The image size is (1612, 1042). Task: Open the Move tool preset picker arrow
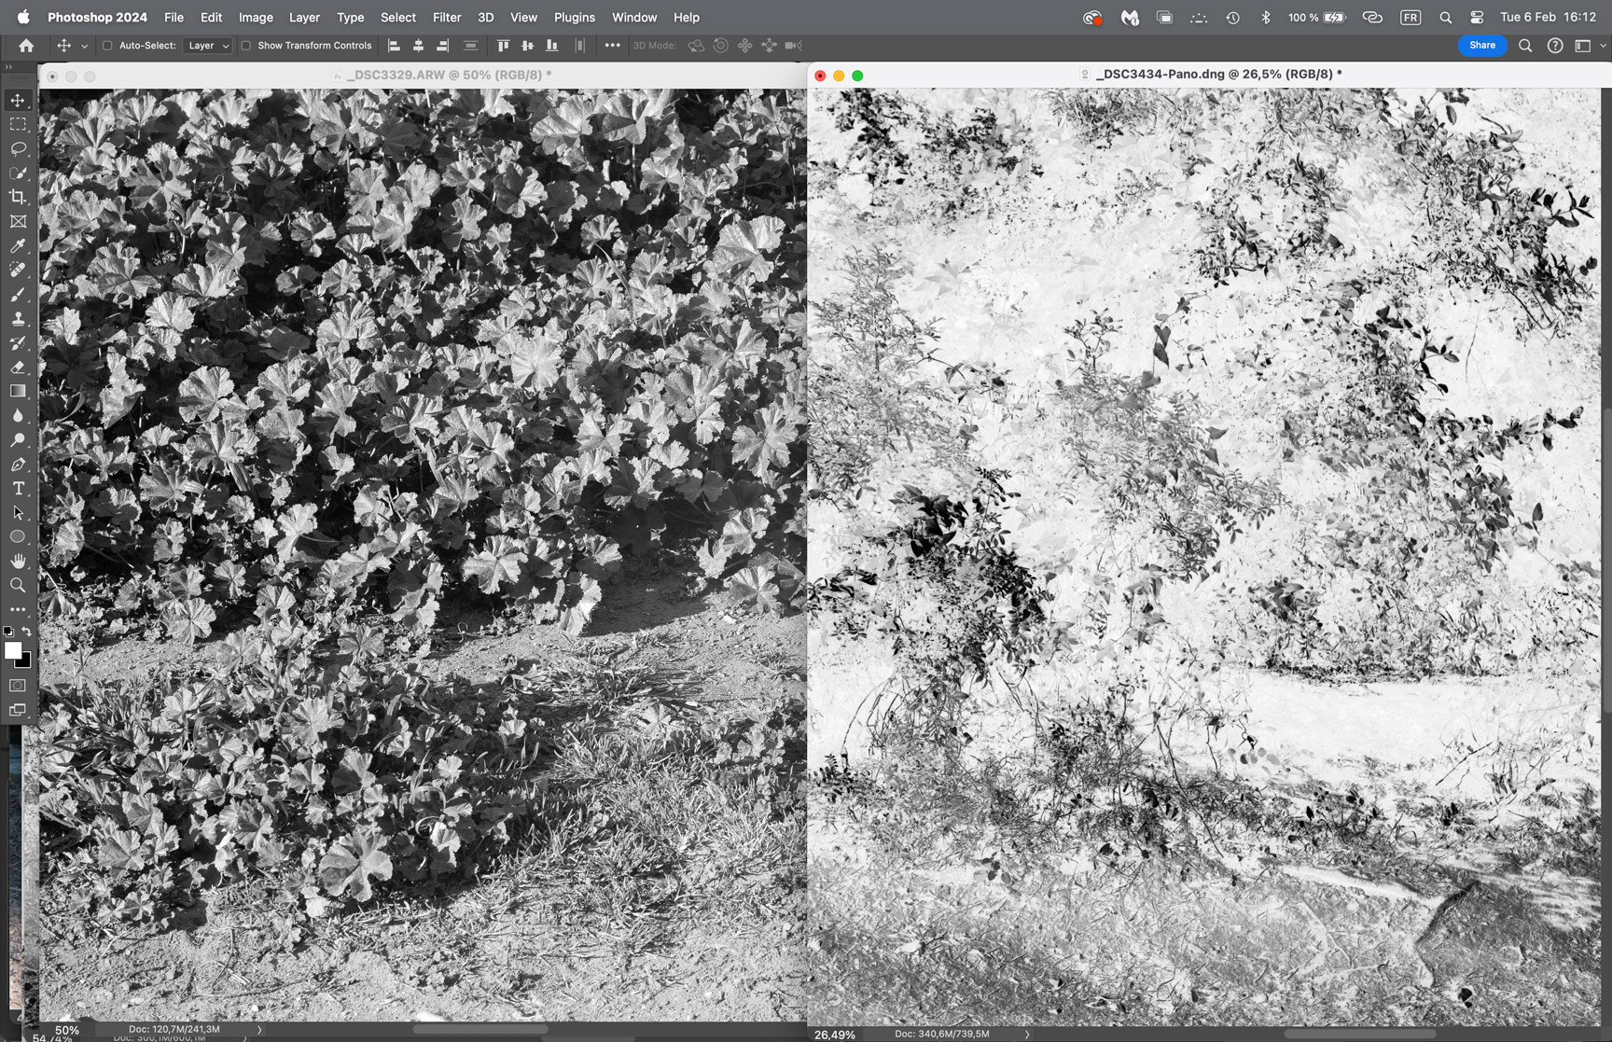click(x=84, y=46)
